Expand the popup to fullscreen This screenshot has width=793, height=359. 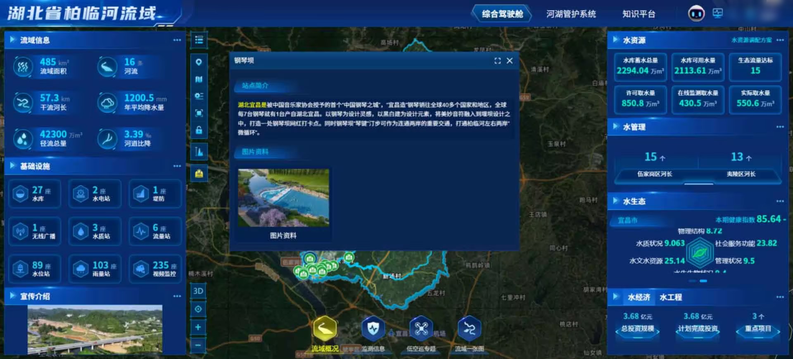(497, 61)
